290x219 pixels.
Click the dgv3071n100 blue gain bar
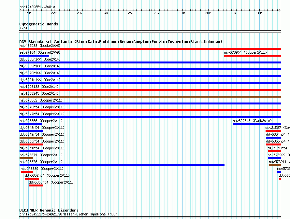[150, 83]
